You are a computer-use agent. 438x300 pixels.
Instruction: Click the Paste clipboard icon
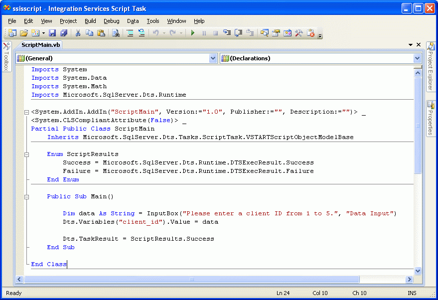pyautogui.click(x=101, y=33)
